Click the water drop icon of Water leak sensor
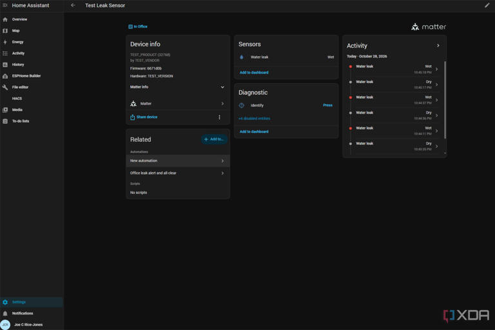Viewport: 495px width, 330px height. (x=242, y=57)
